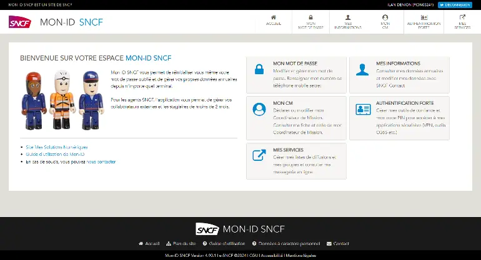Screen dimensions: 481x260
Task: Click the blue user-circle icon in Mon CM card
Action: tap(259, 109)
